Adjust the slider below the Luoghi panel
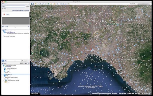Screen dimensions: 153x96 [14, 61]
